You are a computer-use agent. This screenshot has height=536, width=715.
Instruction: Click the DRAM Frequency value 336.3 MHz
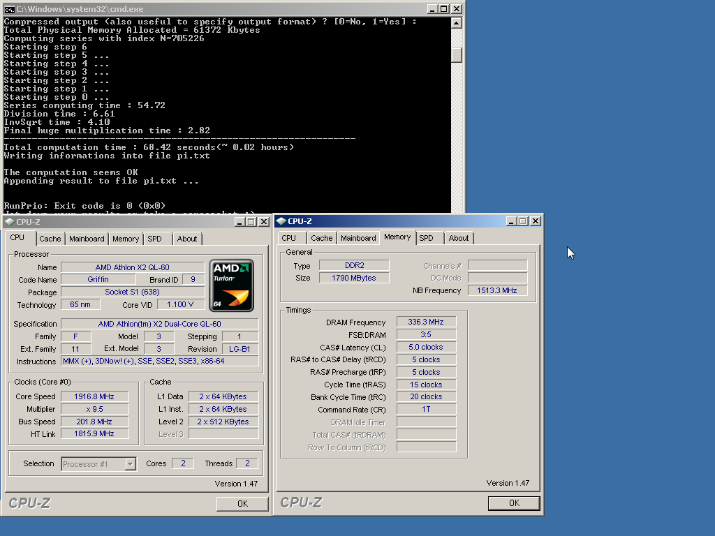pyautogui.click(x=426, y=322)
